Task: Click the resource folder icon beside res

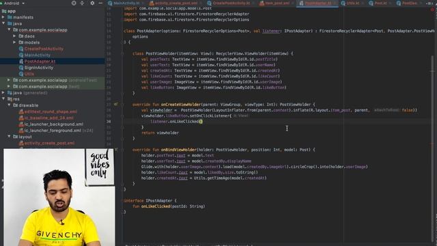Action: (x=10, y=99)
